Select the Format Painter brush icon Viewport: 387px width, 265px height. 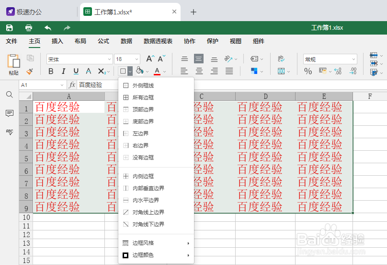(x=30, y=71)
